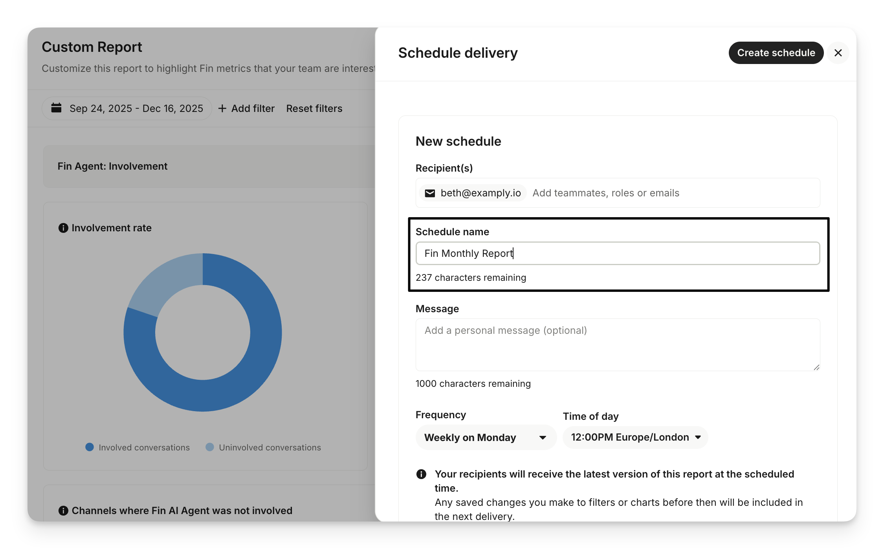The height and width of the screenshot is (549, 884).
Task: Click the Sep 24 - Dec 16 date range
Action: point(136,108)
